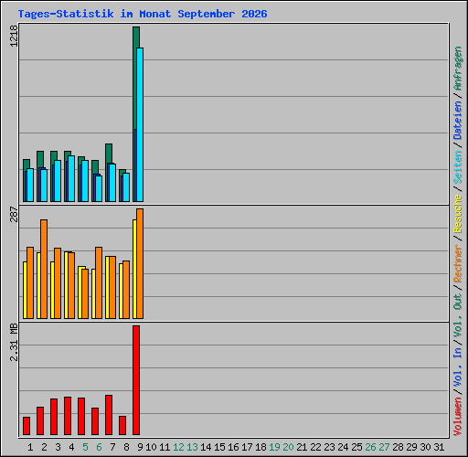Click day label "9" on the x-axis
Screen dimensions: 468x457
point(140,447)
